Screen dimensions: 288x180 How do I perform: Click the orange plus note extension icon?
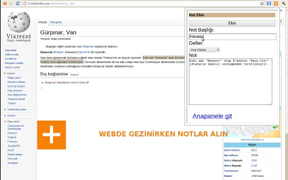(276, 3)
